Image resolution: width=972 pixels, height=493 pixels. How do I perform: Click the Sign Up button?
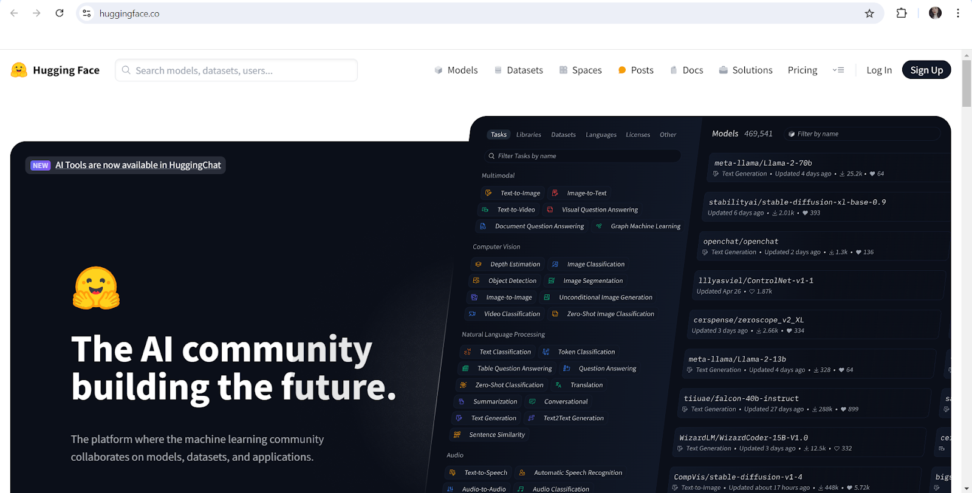pyautogui.click(x=926, y=70)
